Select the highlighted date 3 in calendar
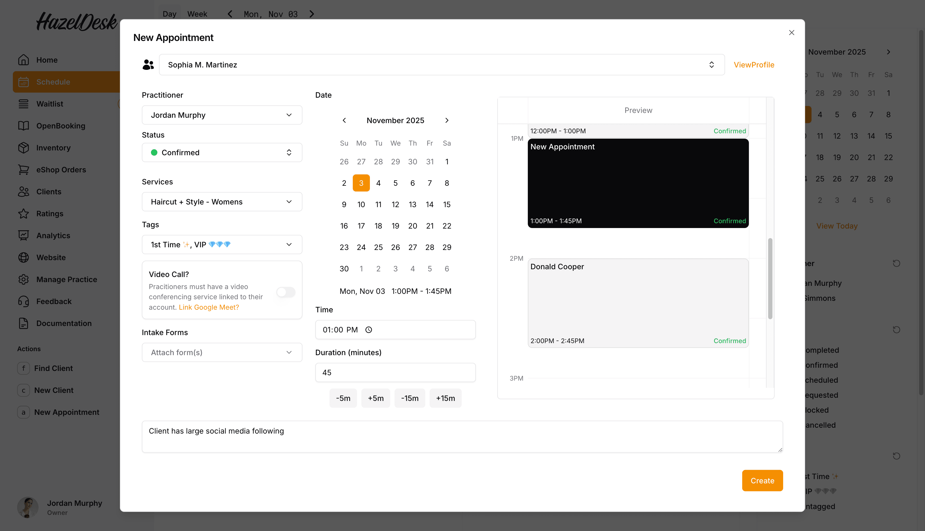 tap(361, 183)
